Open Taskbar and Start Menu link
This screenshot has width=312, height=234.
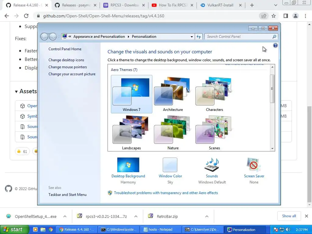(x=67, y=195)
